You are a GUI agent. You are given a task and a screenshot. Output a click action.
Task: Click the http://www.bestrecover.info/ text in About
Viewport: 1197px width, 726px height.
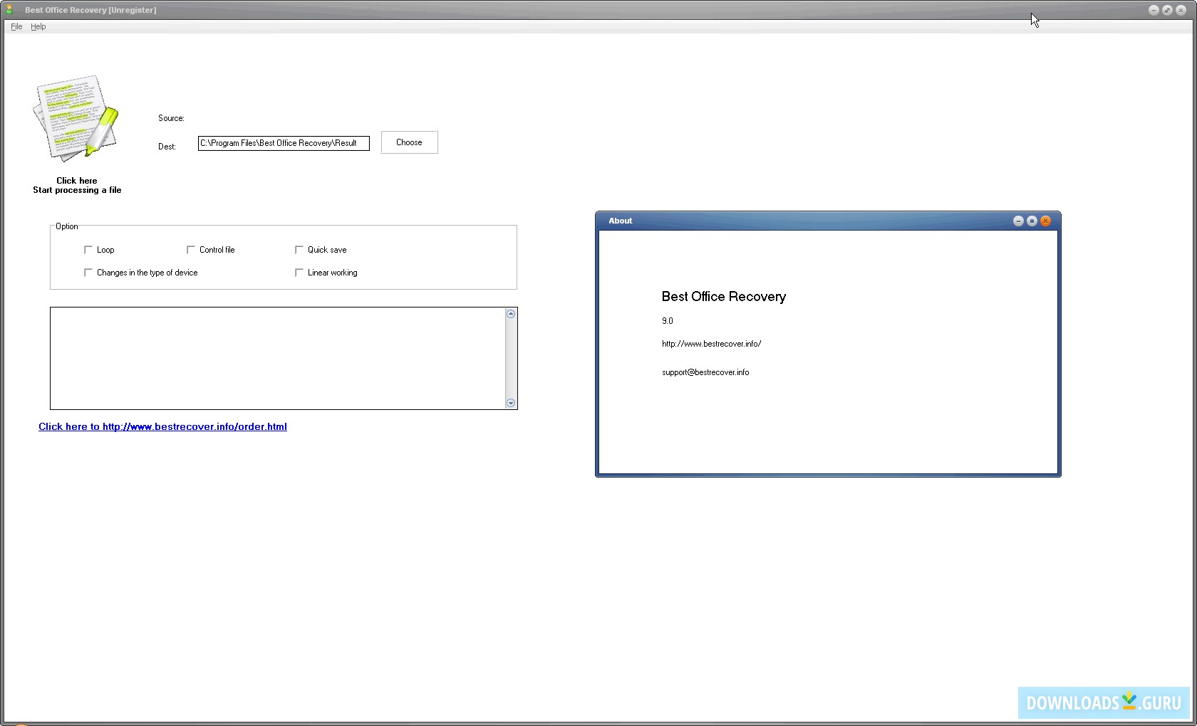711,344
